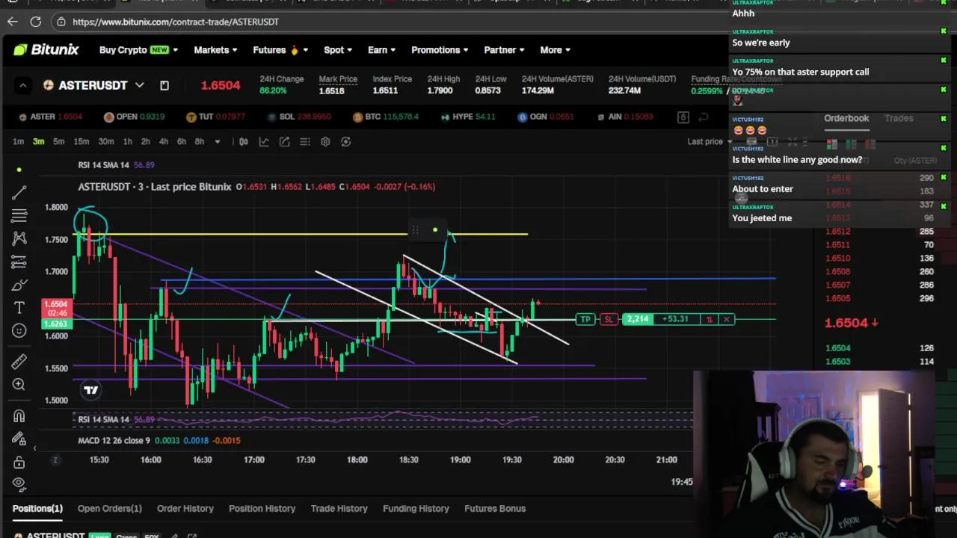Select the 1m timeframe
The height and width of the screenshot is (538, 957).
(18, 141)
